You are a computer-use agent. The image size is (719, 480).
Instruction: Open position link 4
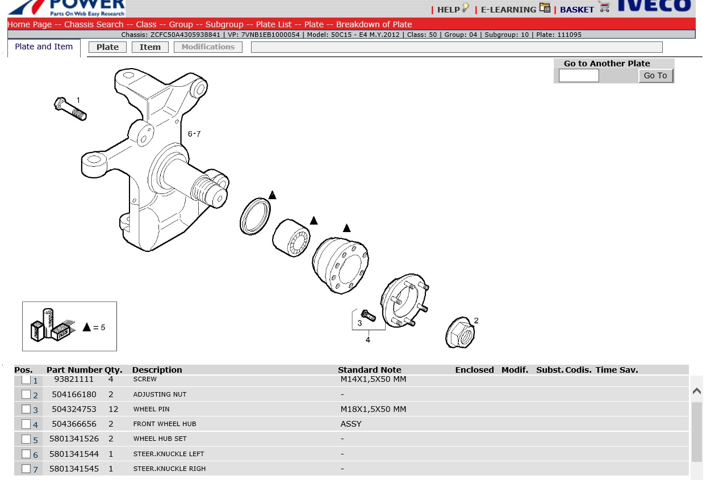[x=35, y=425]
